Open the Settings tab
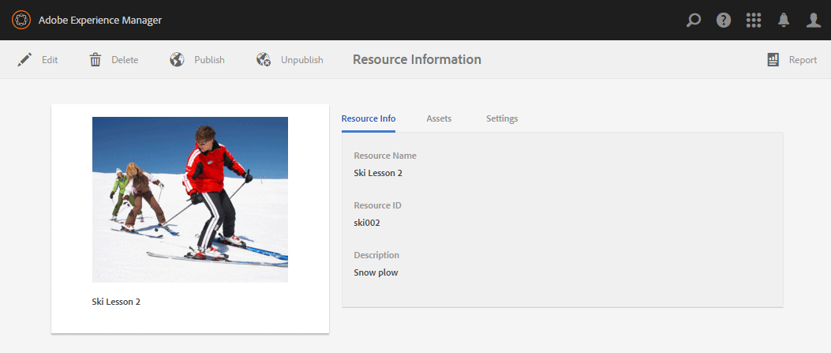Viewport: 831px width, 353px height. [x=502, y=118]
